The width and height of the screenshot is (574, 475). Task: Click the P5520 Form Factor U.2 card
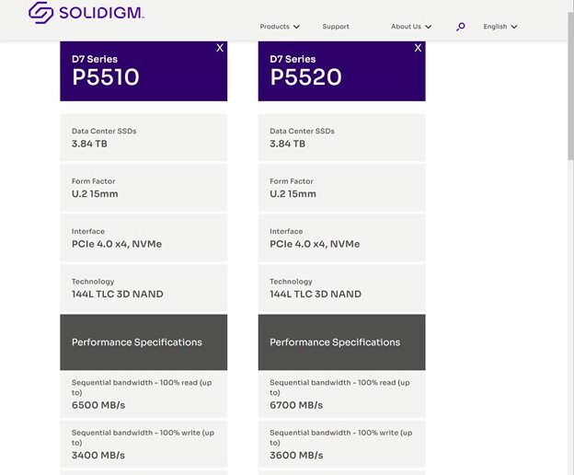point(341,188)
